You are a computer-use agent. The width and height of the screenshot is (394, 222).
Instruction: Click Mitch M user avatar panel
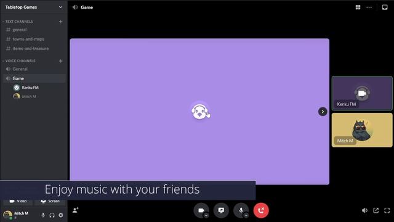click(7, 215)
